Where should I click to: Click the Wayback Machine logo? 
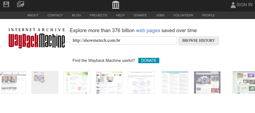click(36, 38)
